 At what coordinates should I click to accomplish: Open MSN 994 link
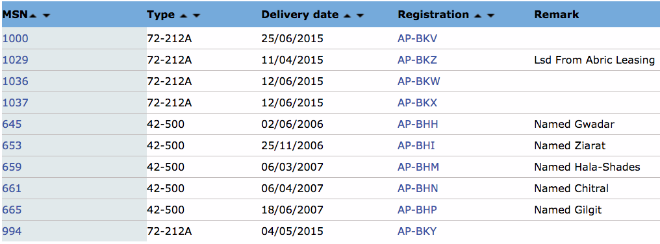tap(12, 232)
